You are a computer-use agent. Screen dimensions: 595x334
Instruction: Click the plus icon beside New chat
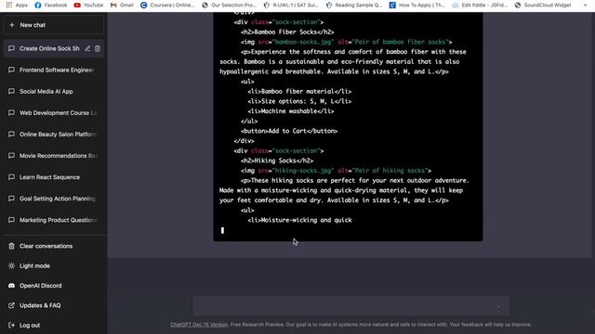(x=12, y=25)
